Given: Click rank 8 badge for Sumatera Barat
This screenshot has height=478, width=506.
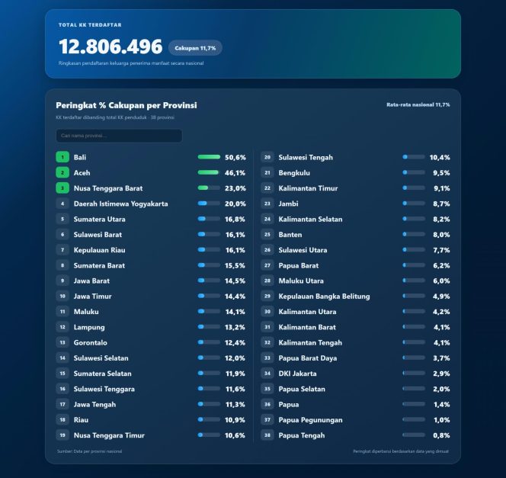Looking at the screenshot, I should [x=62, y=265].
